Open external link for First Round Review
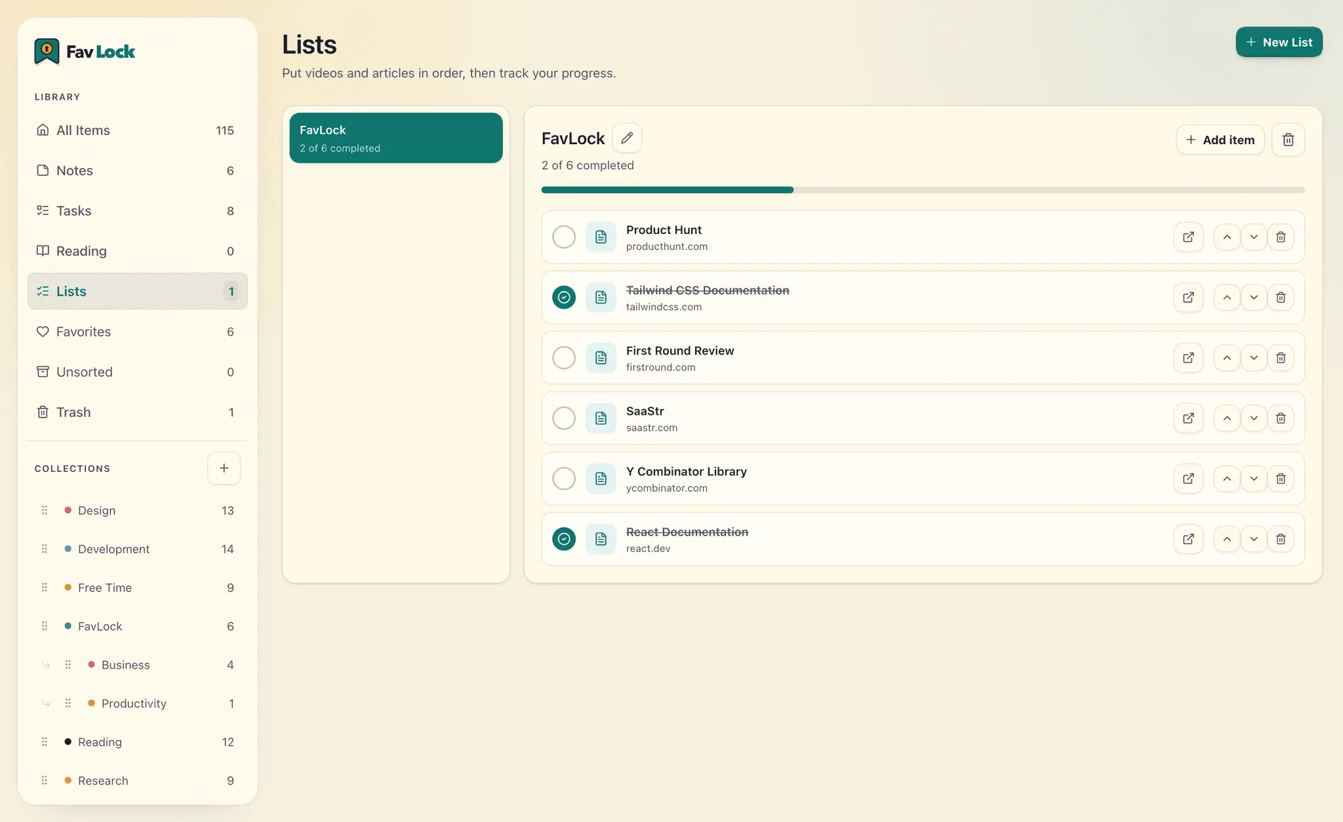Image resolution: width=1343 pixels, height=822 pixels. click(1188, 358)
